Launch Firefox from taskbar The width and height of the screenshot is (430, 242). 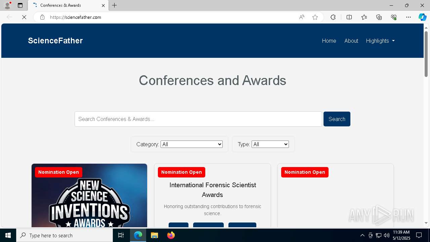click(x=171, y=235)
